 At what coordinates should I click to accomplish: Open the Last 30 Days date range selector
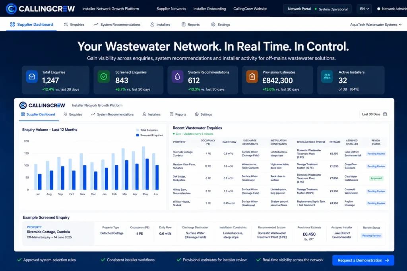coord(374,114)
